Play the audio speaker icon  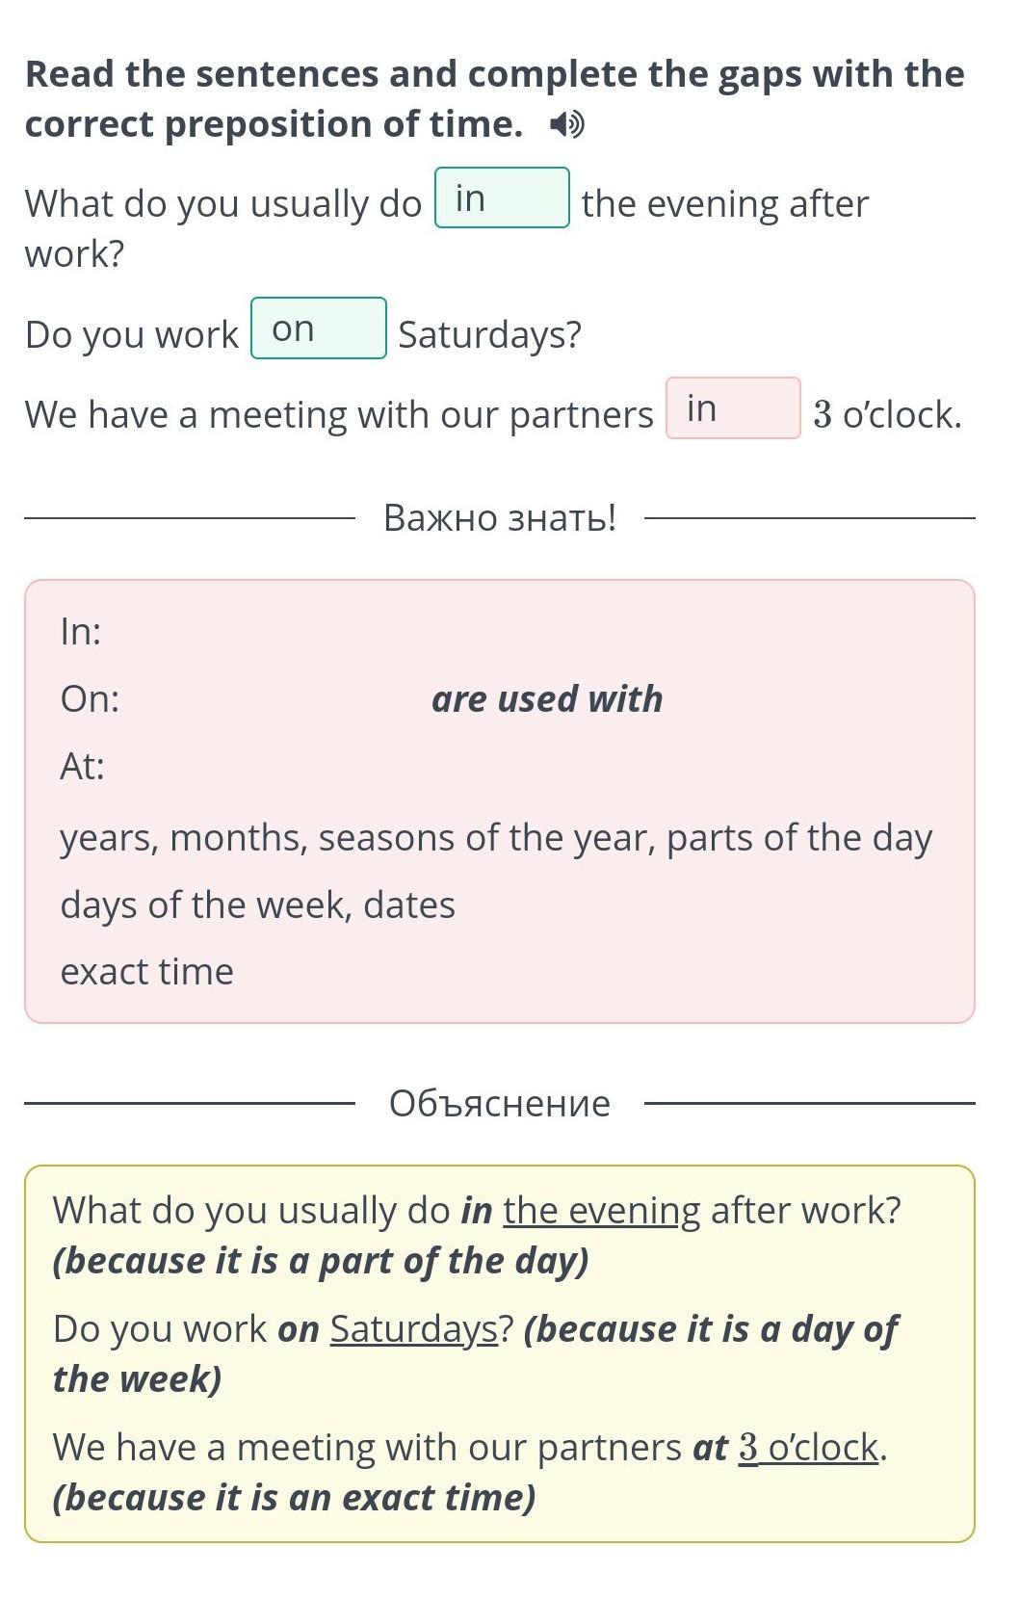566,124
